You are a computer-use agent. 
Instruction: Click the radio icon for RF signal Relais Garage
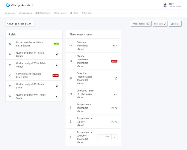point(10,54)
